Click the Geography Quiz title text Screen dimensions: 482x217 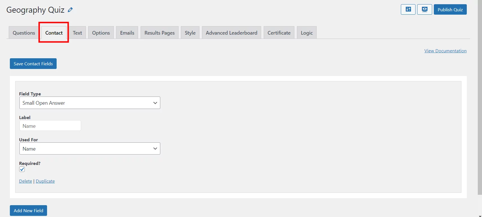(x=35, y=10)
